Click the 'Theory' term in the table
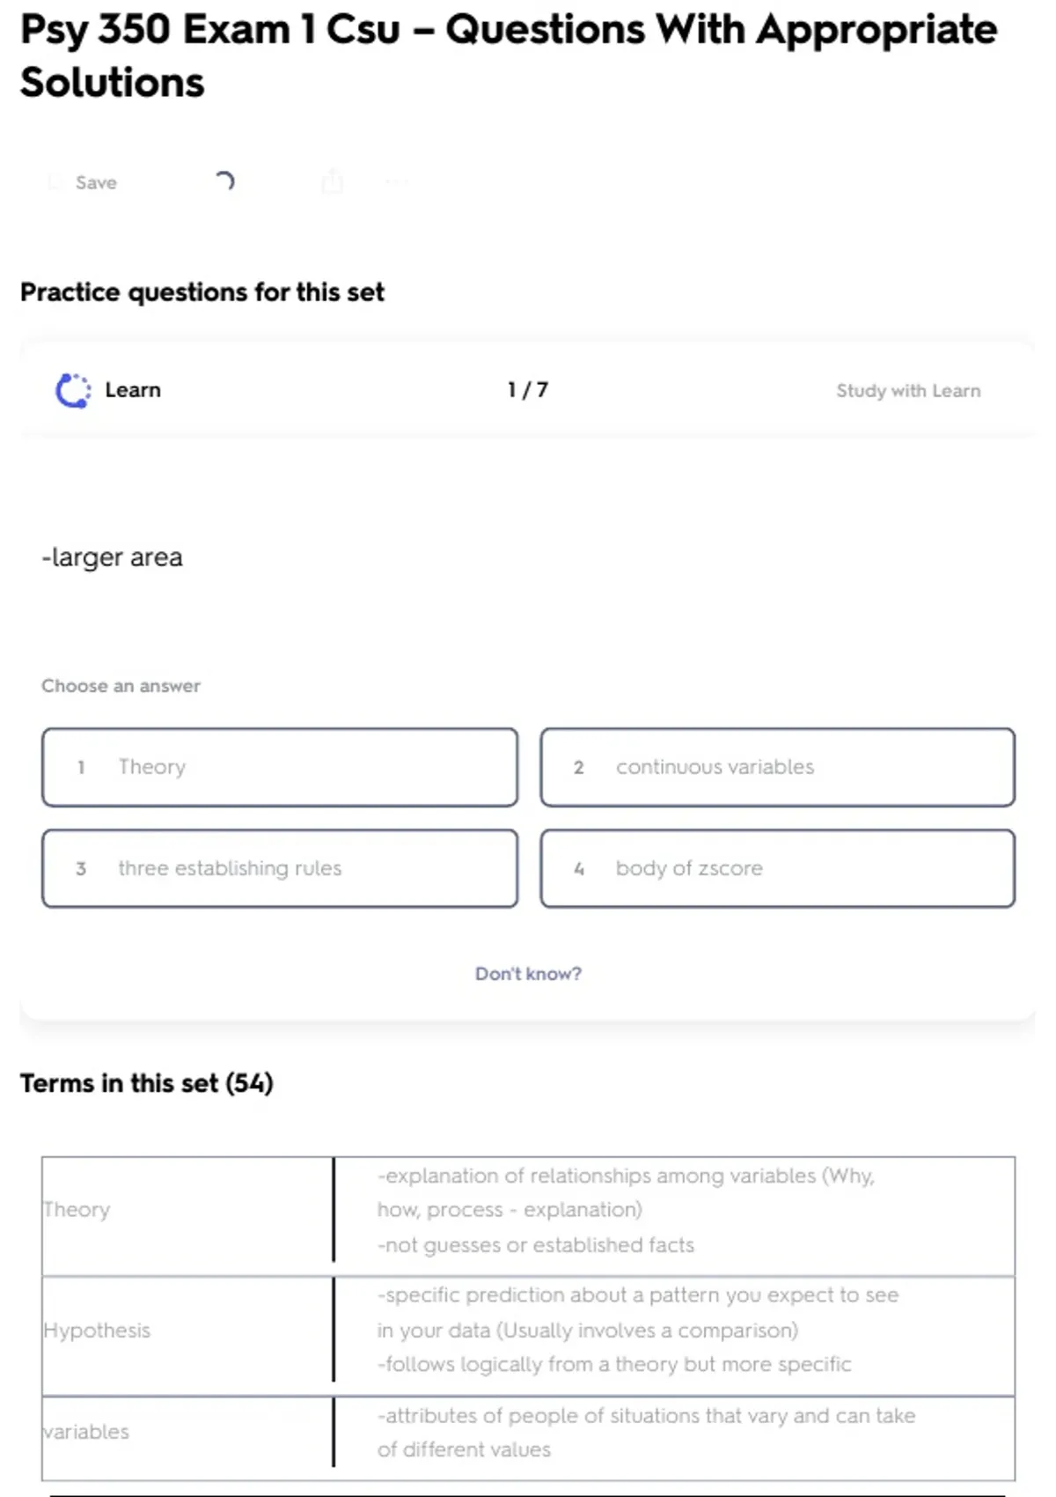The width and height of the screenshot is (1056, 1497). (x=77, y=1210)
